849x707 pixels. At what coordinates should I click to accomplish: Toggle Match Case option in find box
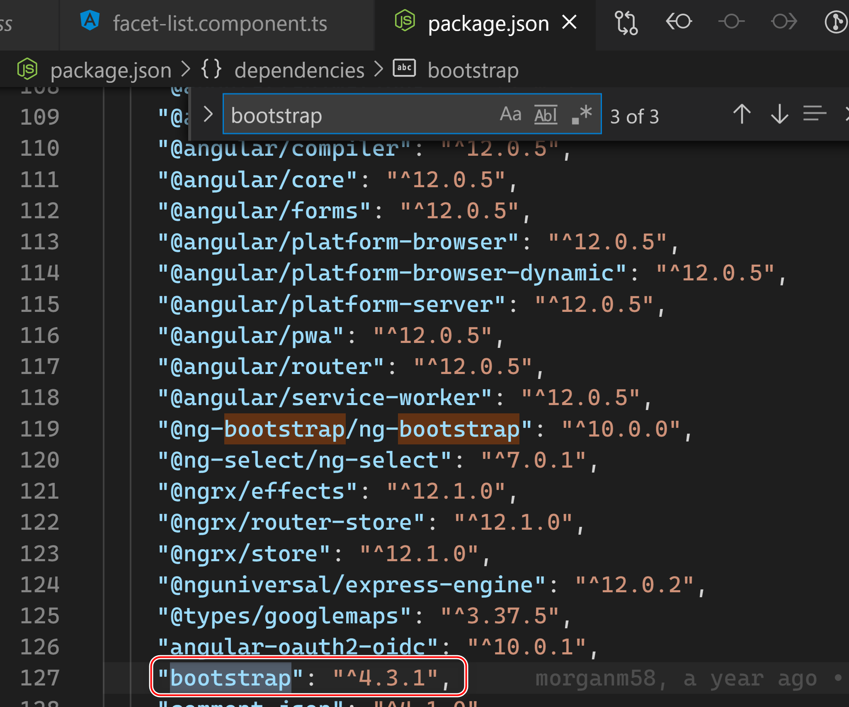pos(510,114)
